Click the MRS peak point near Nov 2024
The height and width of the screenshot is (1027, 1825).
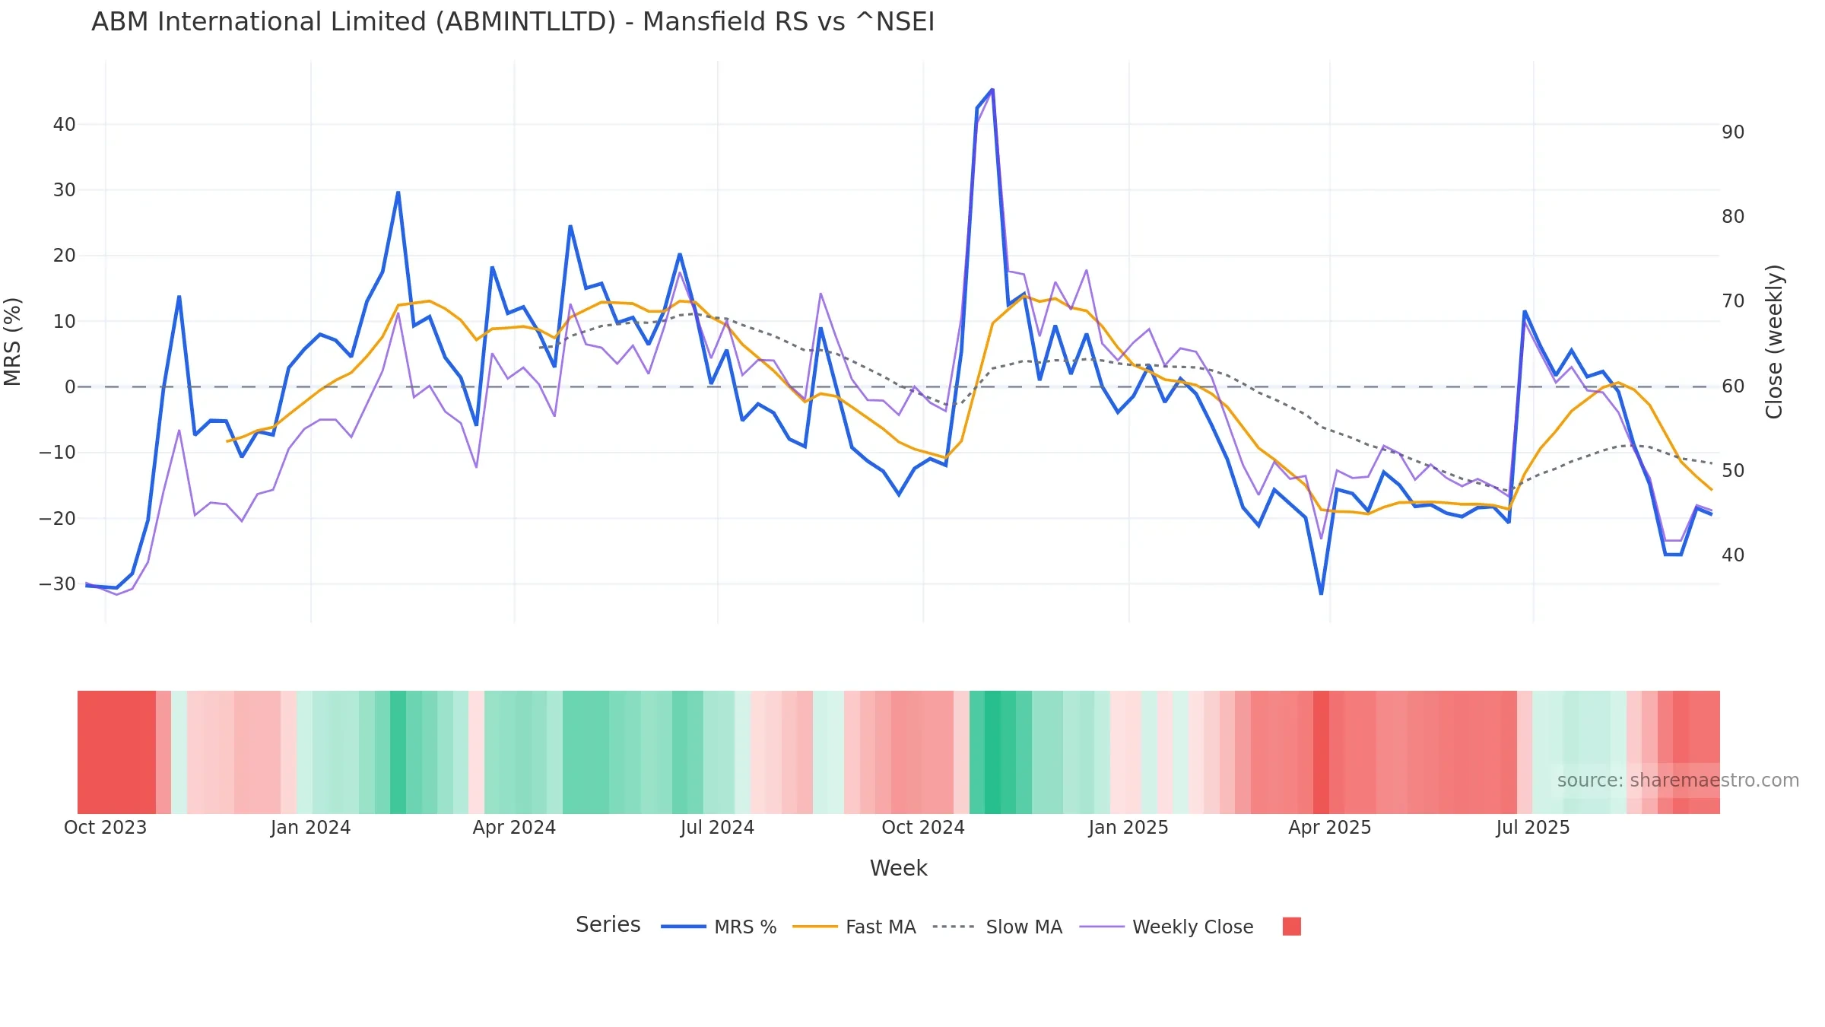(992, 90)
